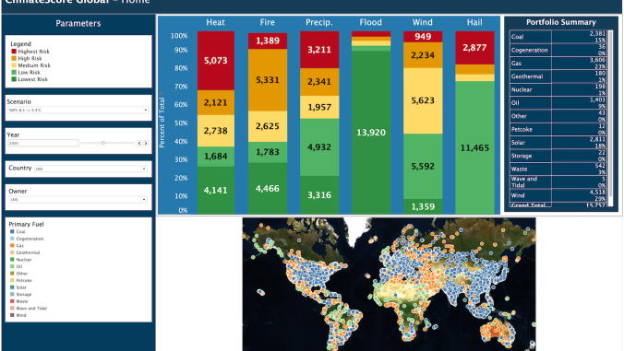Click the Waste red fuel legend icon
This screenshot has height=351, width=624.
tap(12, 301)
